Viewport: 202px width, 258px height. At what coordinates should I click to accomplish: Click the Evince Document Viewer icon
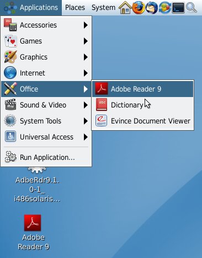[x=102, y=121]
